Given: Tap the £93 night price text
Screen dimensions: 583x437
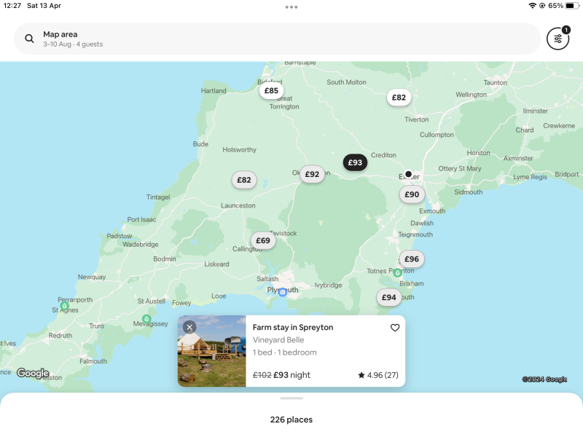Looking at the screenshot, I should pos(292,375).
